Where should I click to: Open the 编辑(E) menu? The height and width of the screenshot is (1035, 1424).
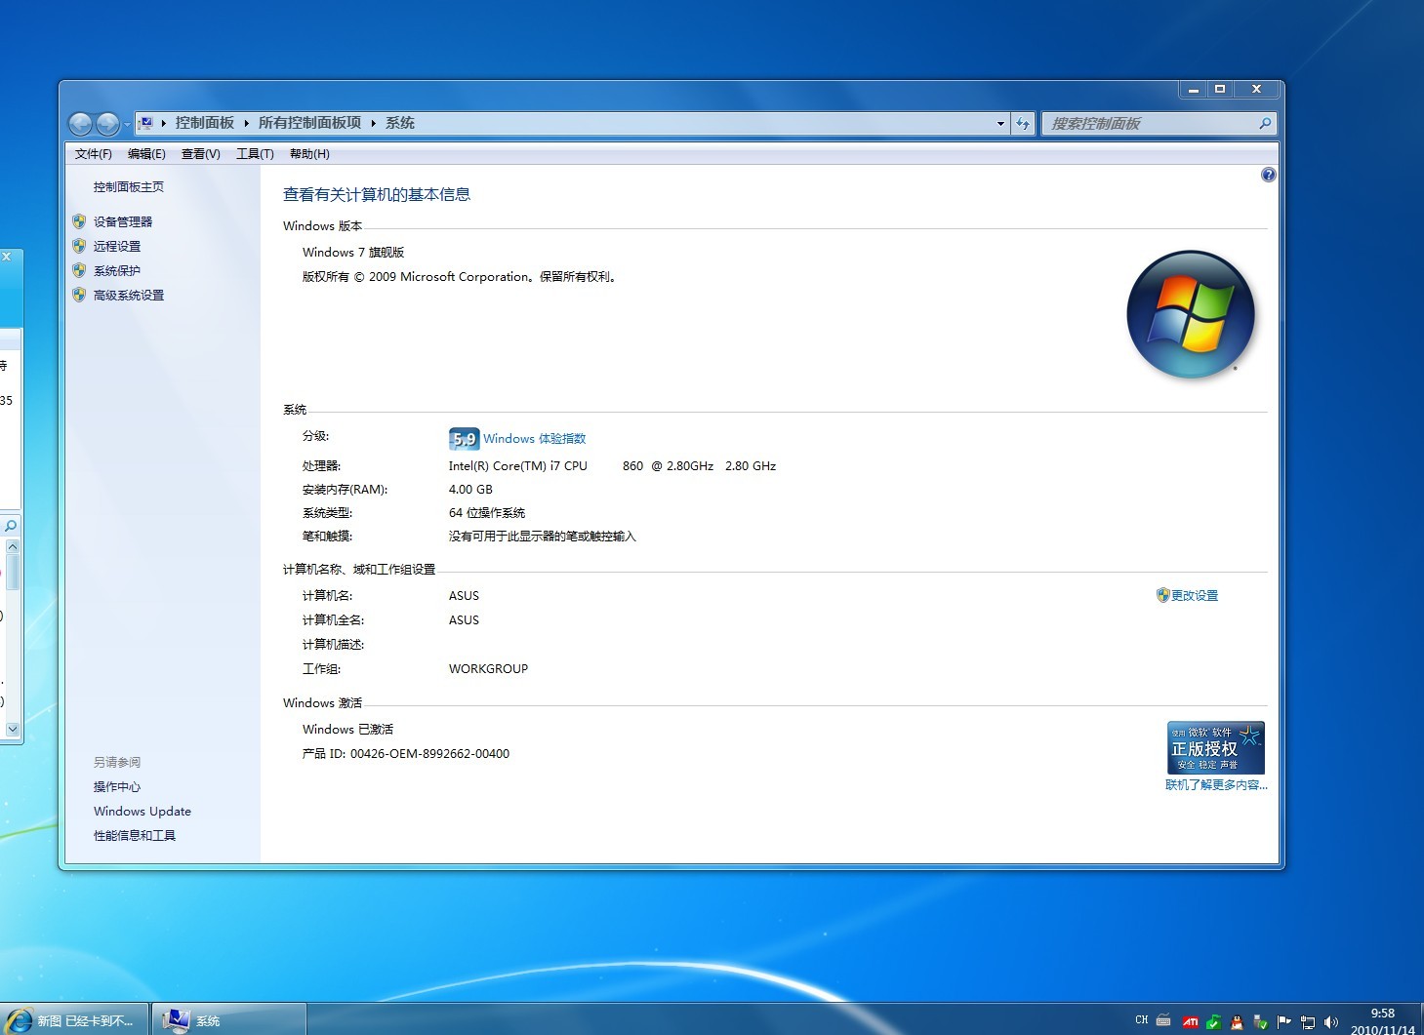pyautogui.click(x=146, y=154)
